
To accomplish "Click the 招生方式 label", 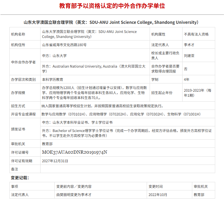I will (18, 106).
